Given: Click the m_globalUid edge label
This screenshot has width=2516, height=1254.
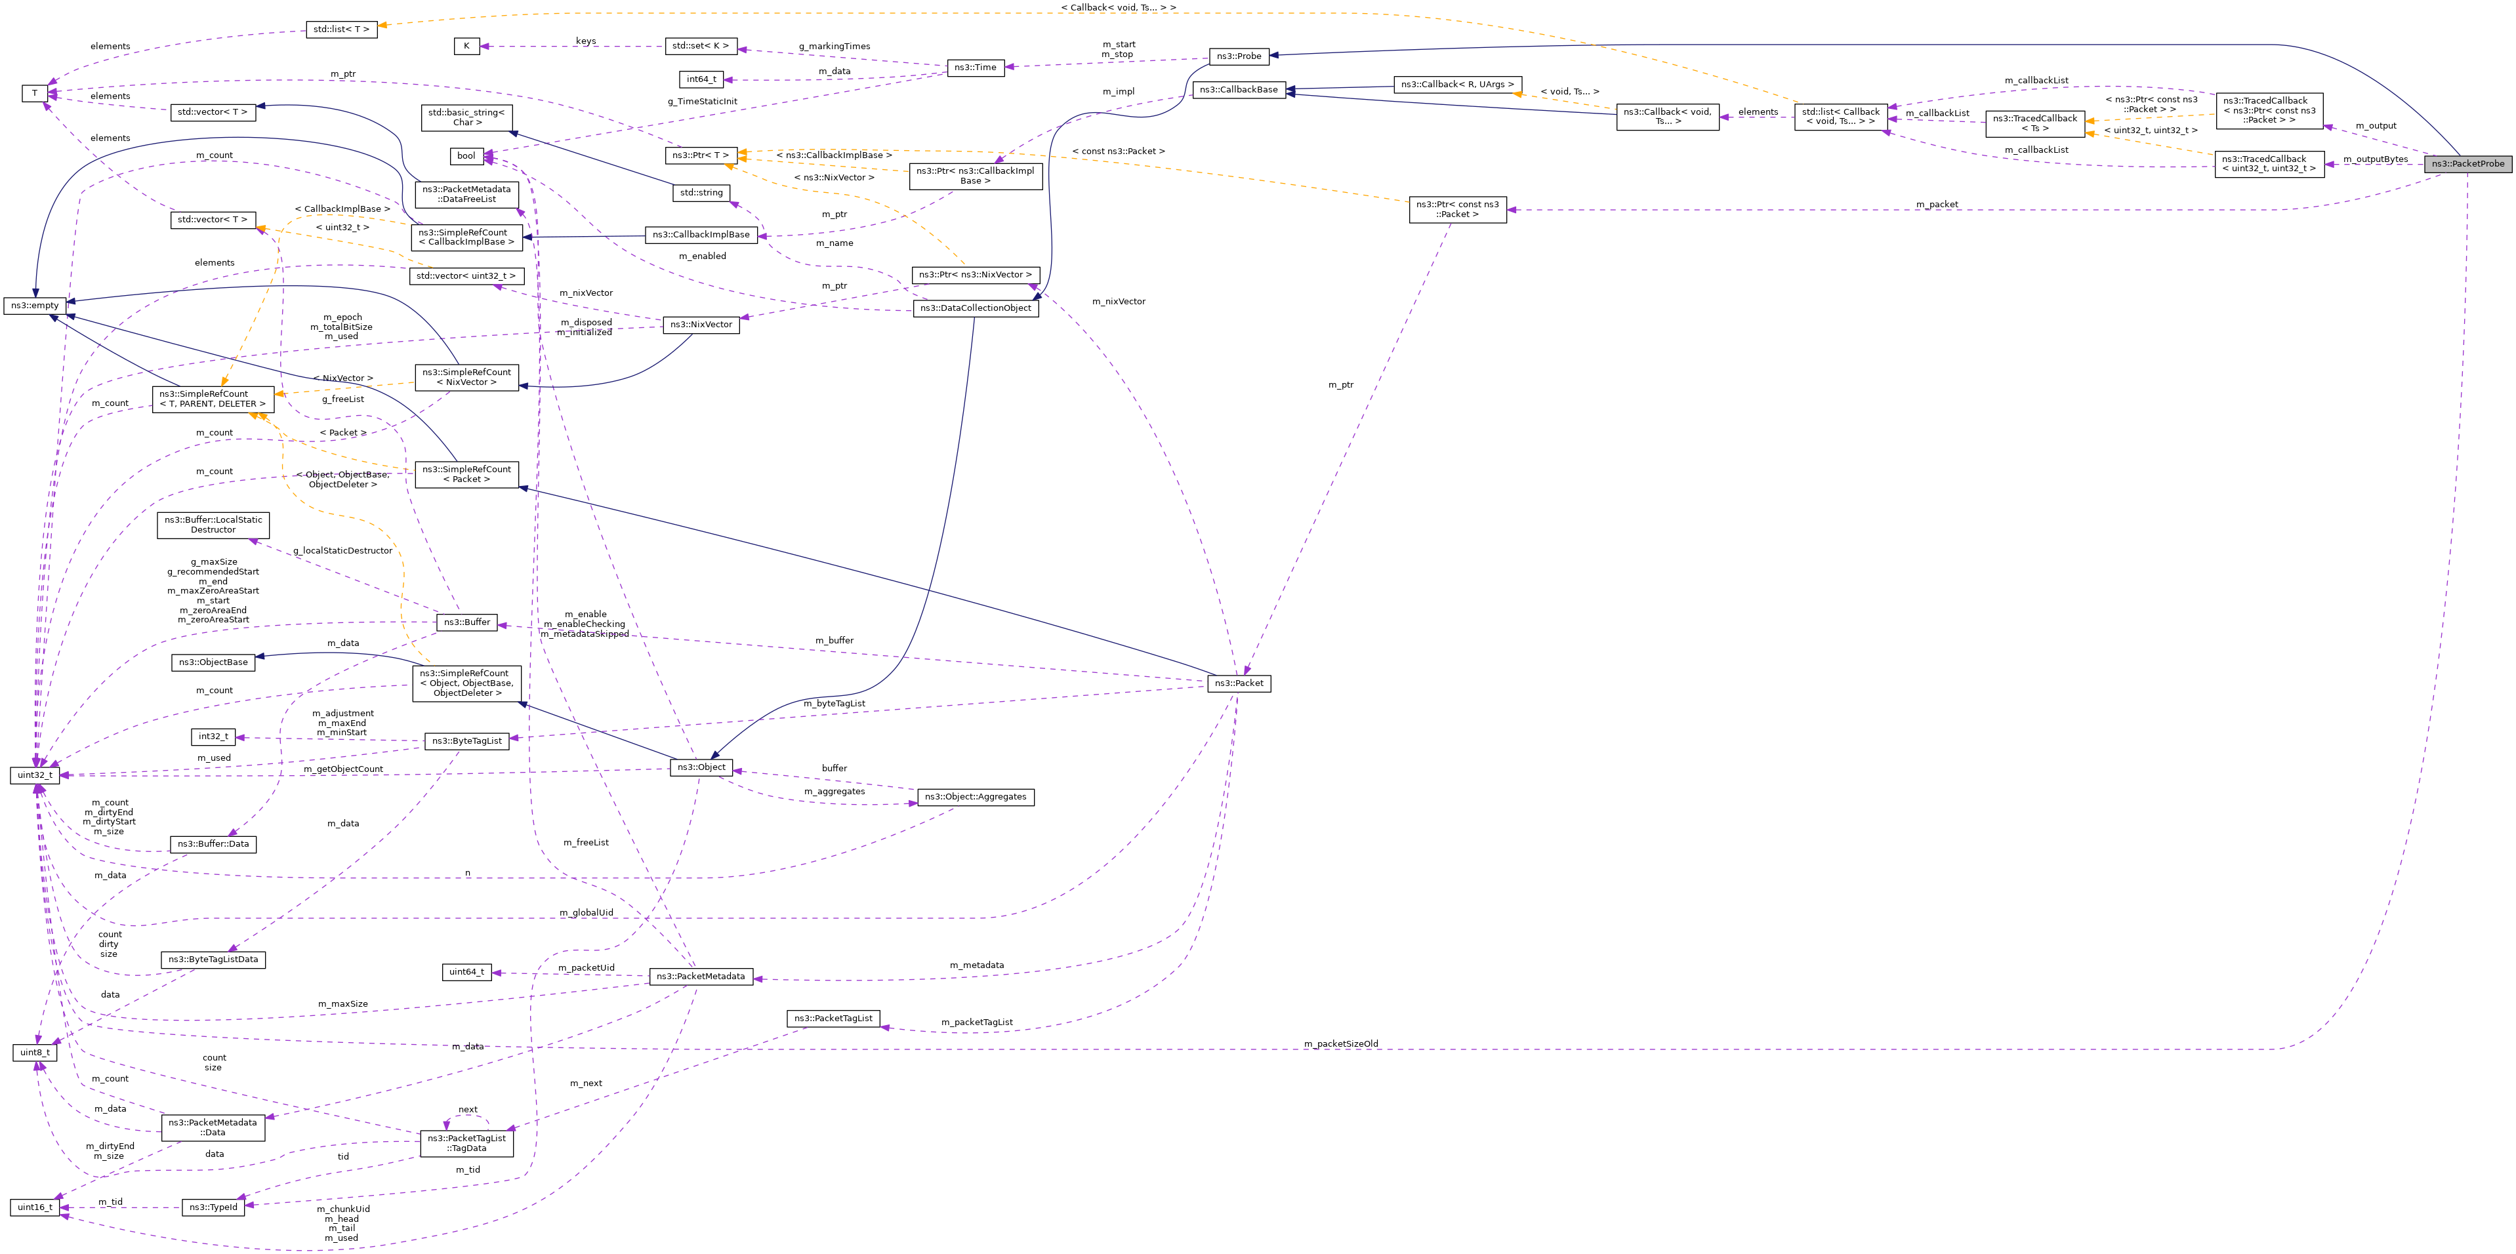Looking at the screenshot, I should (586, 913).
